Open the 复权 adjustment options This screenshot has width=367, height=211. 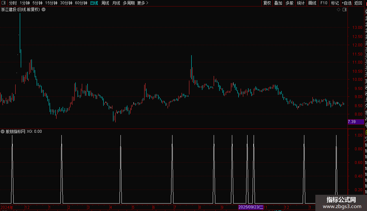click(x=267, y=3)
